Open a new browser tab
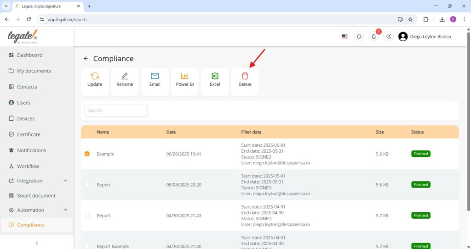This screenshot has height=249, width=471. click(x=90, y=6)
